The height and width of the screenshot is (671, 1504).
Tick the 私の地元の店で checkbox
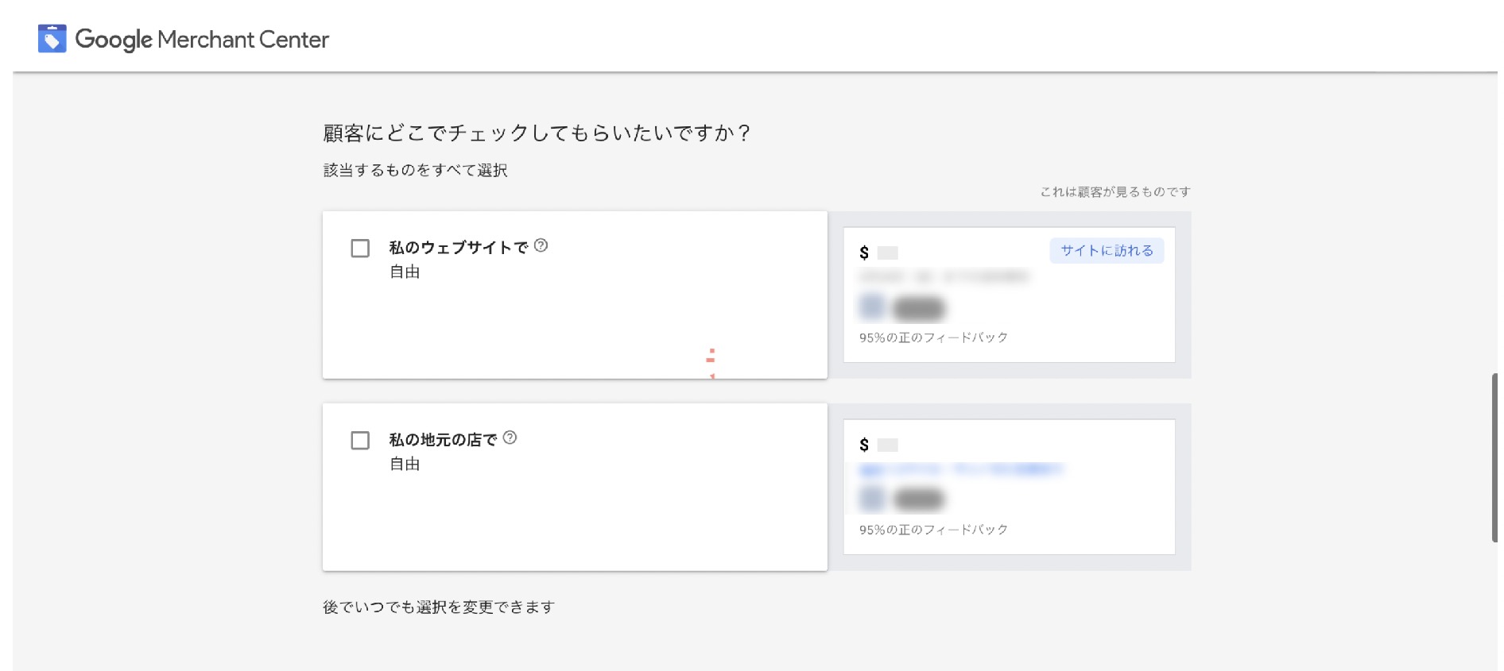360,441
